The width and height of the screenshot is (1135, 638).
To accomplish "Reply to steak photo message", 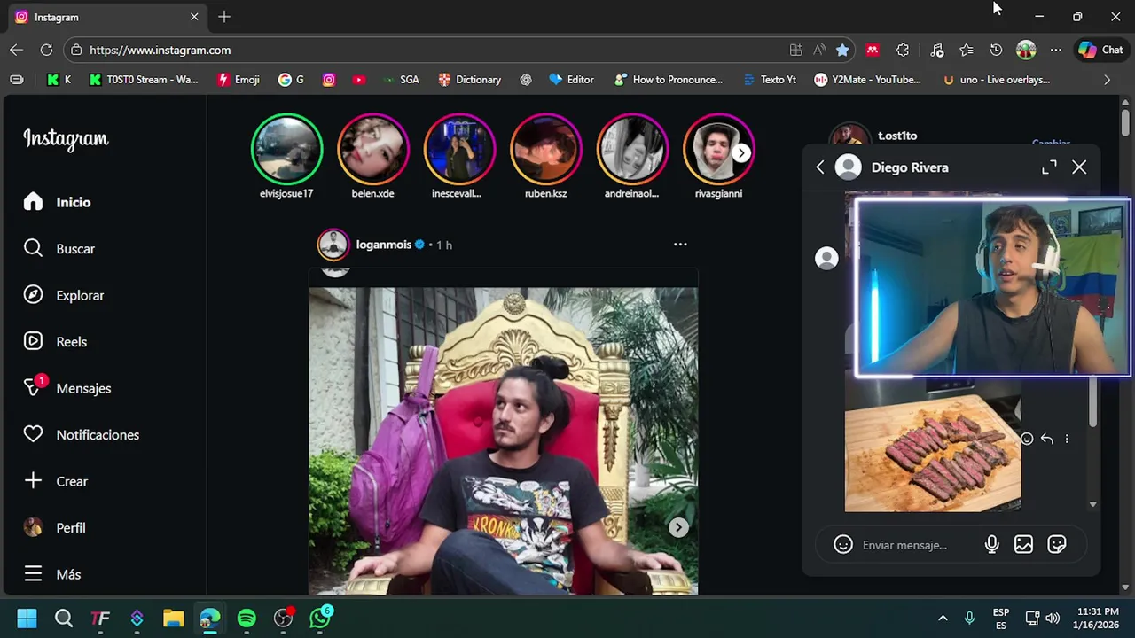I will [1047, 439].
